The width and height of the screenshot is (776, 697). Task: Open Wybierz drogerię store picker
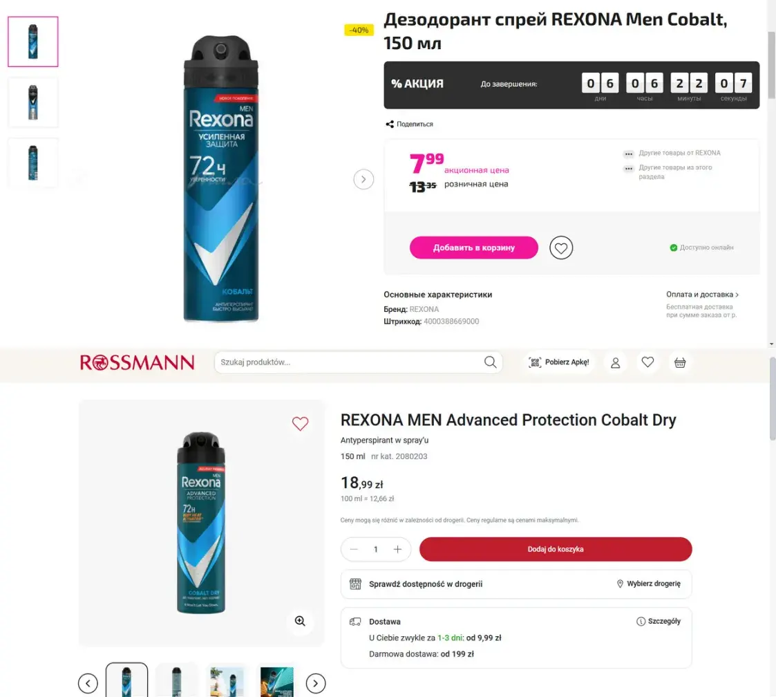click(x=648, y=584)
